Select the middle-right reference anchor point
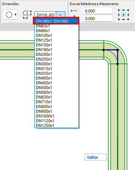Image resolution: width=135 pixels, height=170 pixels. click(x=128, y=15)
